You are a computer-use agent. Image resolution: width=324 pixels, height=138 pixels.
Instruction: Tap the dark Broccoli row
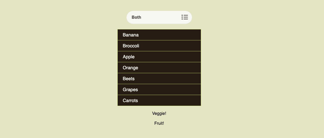[x=159, y=46]
